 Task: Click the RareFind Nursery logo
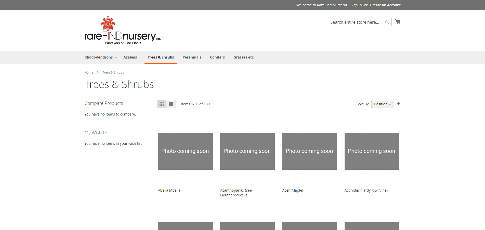click(123, 31)
